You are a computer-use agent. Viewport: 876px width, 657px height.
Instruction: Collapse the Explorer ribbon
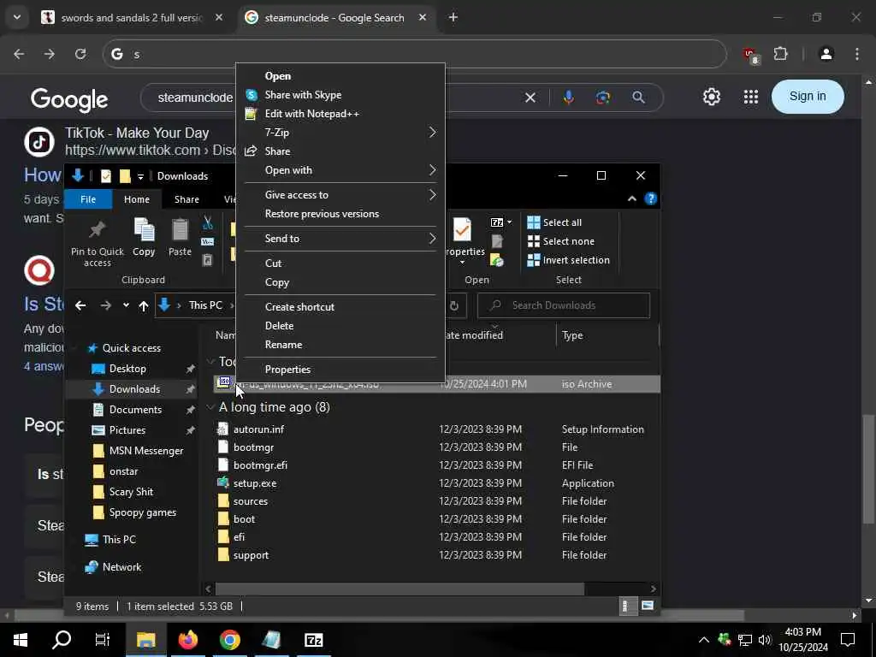(x=632, y=198)
